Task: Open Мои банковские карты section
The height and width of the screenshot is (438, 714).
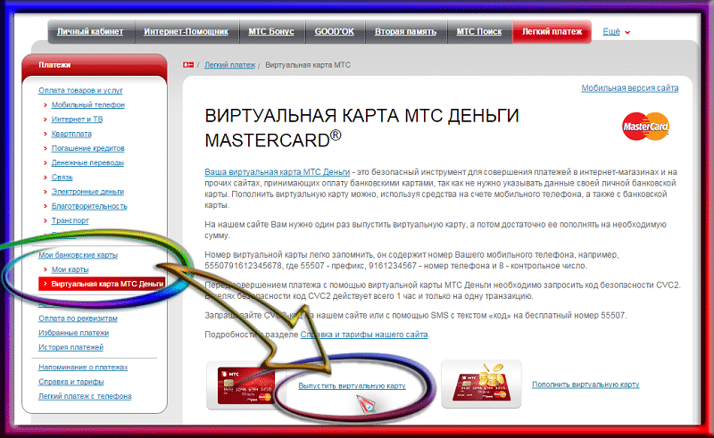Action: point(78,255)
